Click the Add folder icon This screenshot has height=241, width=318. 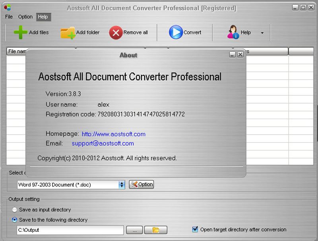point(68,33)
